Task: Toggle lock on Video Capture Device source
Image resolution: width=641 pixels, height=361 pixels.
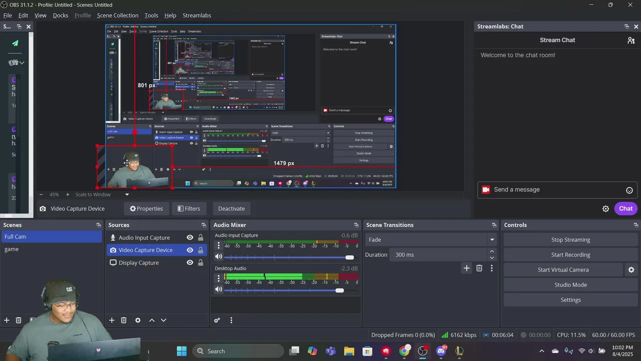Action: tap(200, 250)
